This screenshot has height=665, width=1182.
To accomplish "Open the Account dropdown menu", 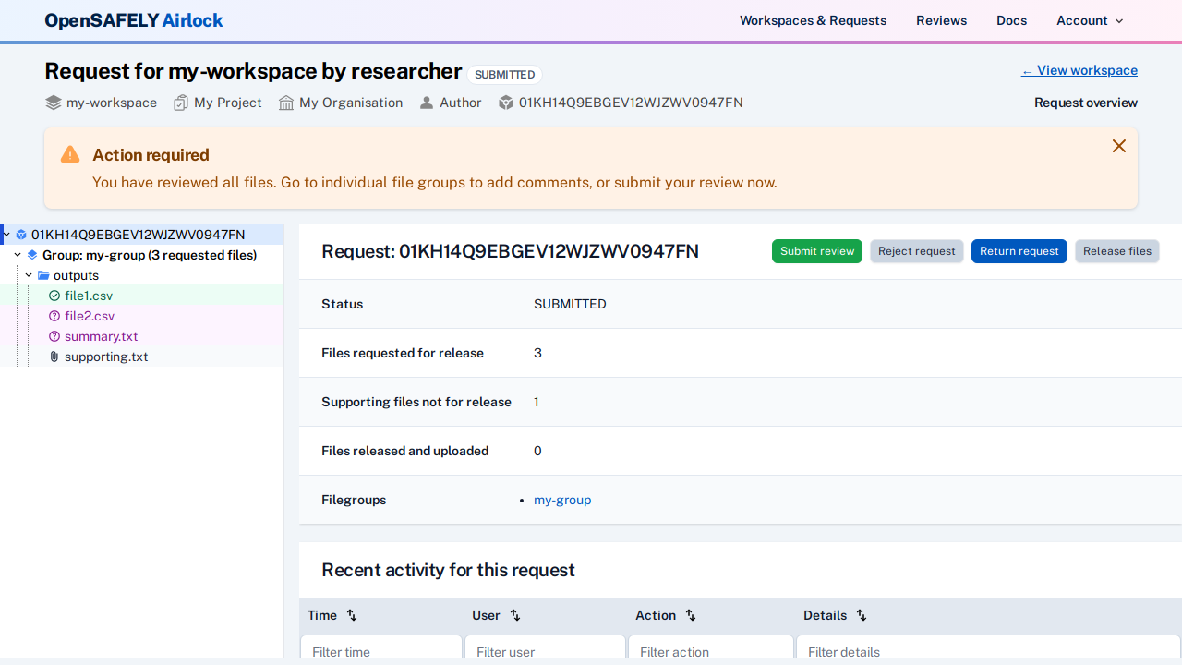I will 1090,20.
